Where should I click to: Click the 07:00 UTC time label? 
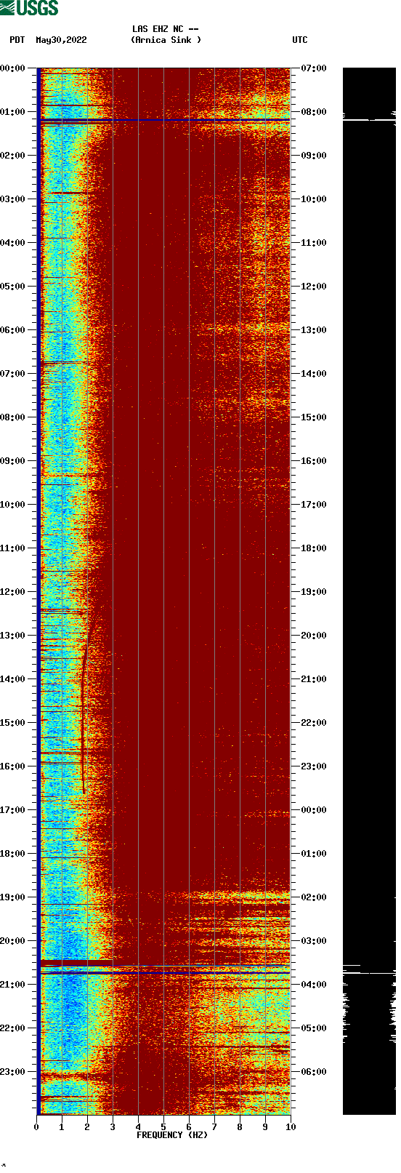point(314,68)
